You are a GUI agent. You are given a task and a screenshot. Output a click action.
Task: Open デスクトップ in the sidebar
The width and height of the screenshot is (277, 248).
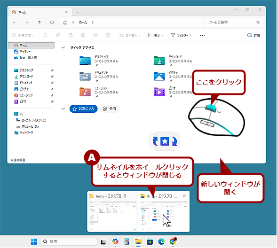24,70
